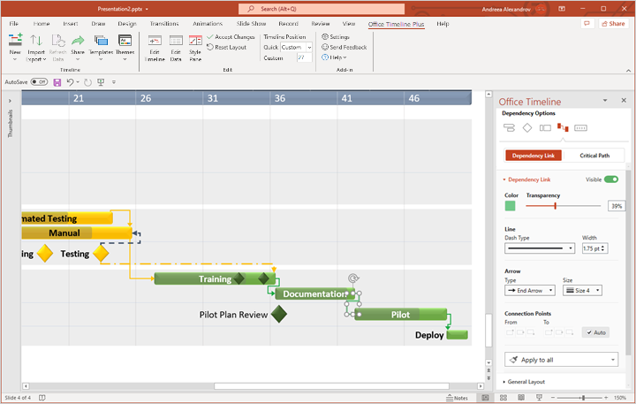Image resolution: width=636 pixels, height=404 pixels.
Task: Click the Share ribbon icon
Action: (78, 46)
